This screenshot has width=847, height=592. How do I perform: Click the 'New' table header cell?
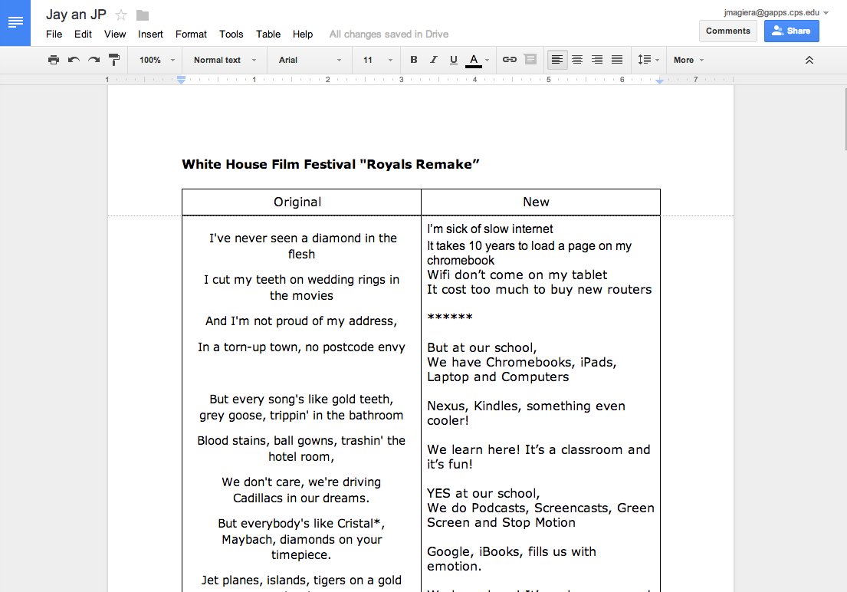tap(540, 202)
